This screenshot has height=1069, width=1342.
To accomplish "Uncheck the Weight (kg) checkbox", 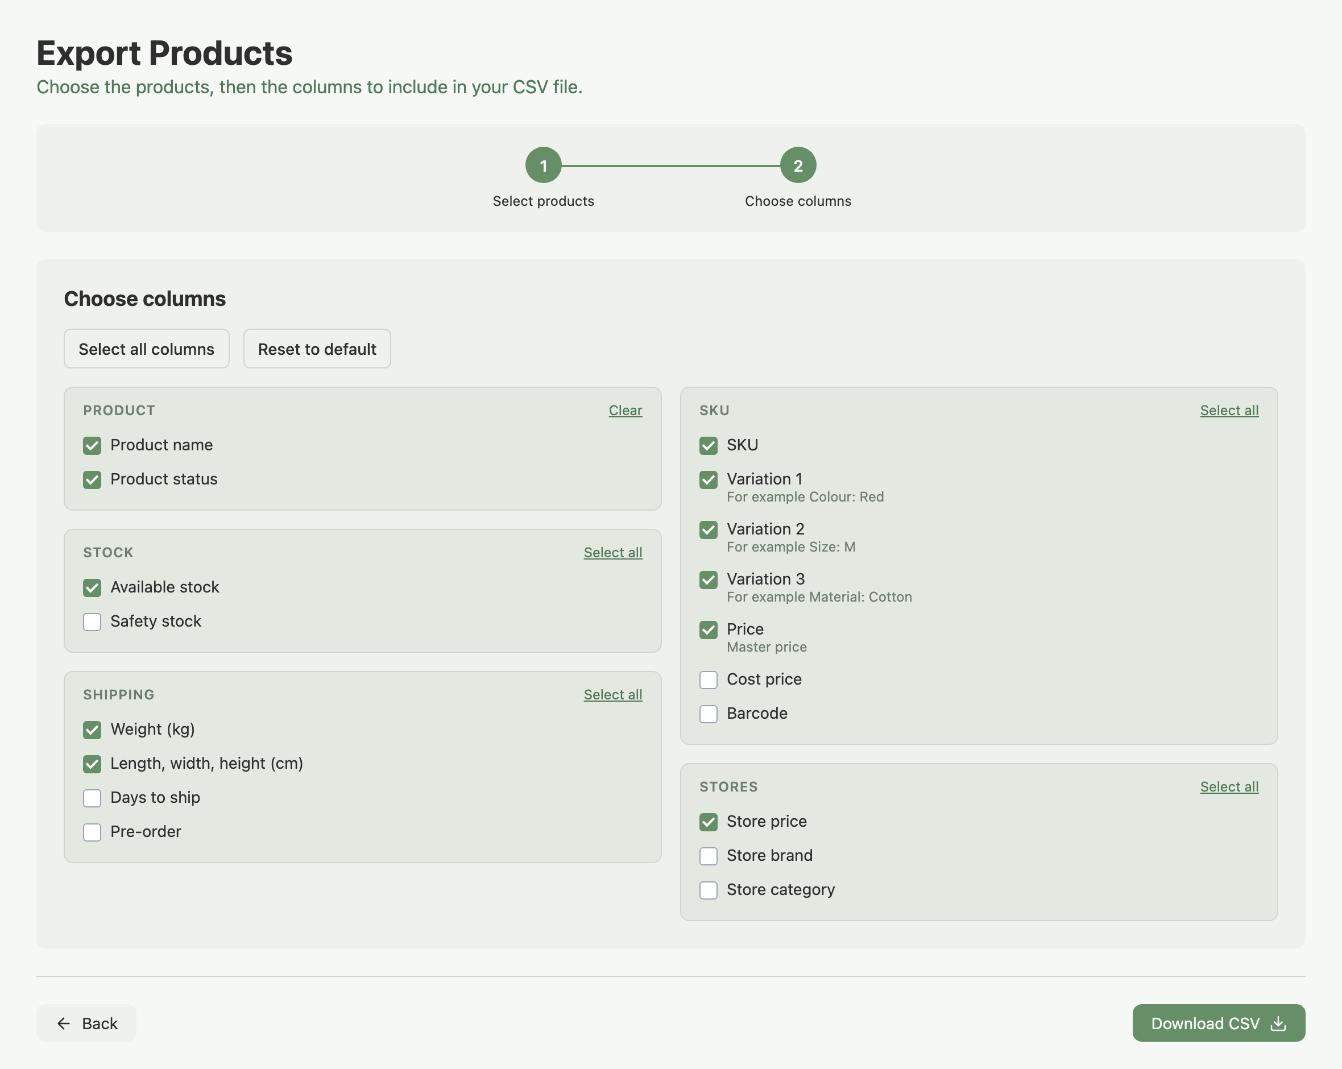I will pyautogui.click(x=92, y=730).
